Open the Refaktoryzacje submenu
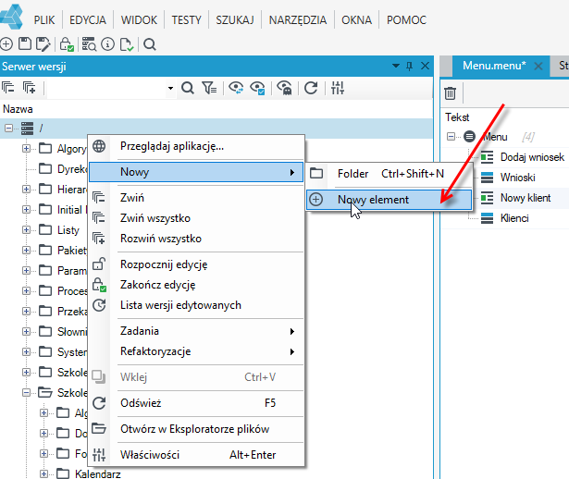This screenshot has width=569, height=479. click(196, 351)
